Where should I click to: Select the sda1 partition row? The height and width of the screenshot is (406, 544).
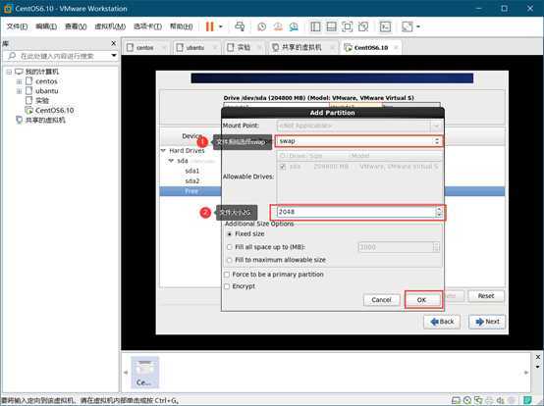(192, 171)
